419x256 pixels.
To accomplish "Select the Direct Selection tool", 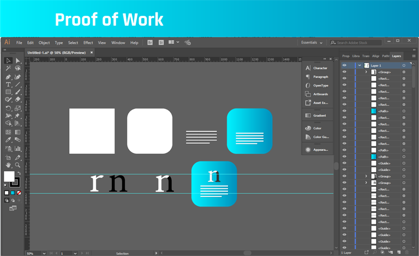I will tap(17, 60).
